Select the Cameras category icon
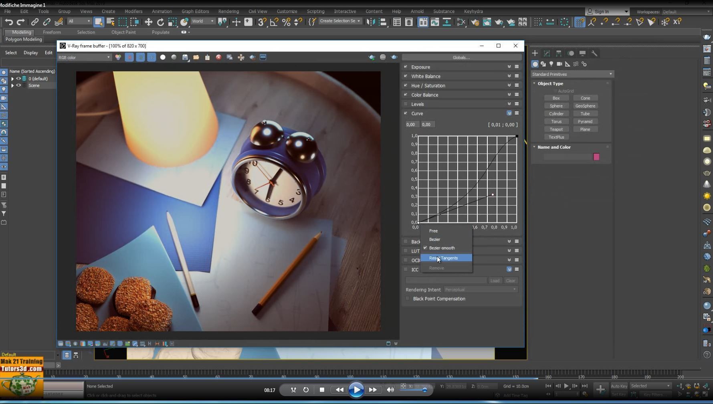This screenshot has height=404, width=713. tap(559, 64)
